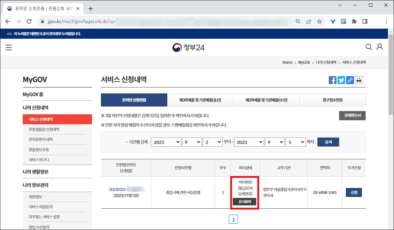Viewport: 394px width, 230px height.
Task: Click the 정부24 logo
Action: (189, 47)
